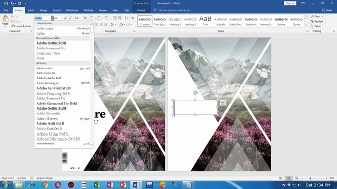This screenshot has width=337, height=189.
Task: Click the Sign in button
Action: point(290,4)
